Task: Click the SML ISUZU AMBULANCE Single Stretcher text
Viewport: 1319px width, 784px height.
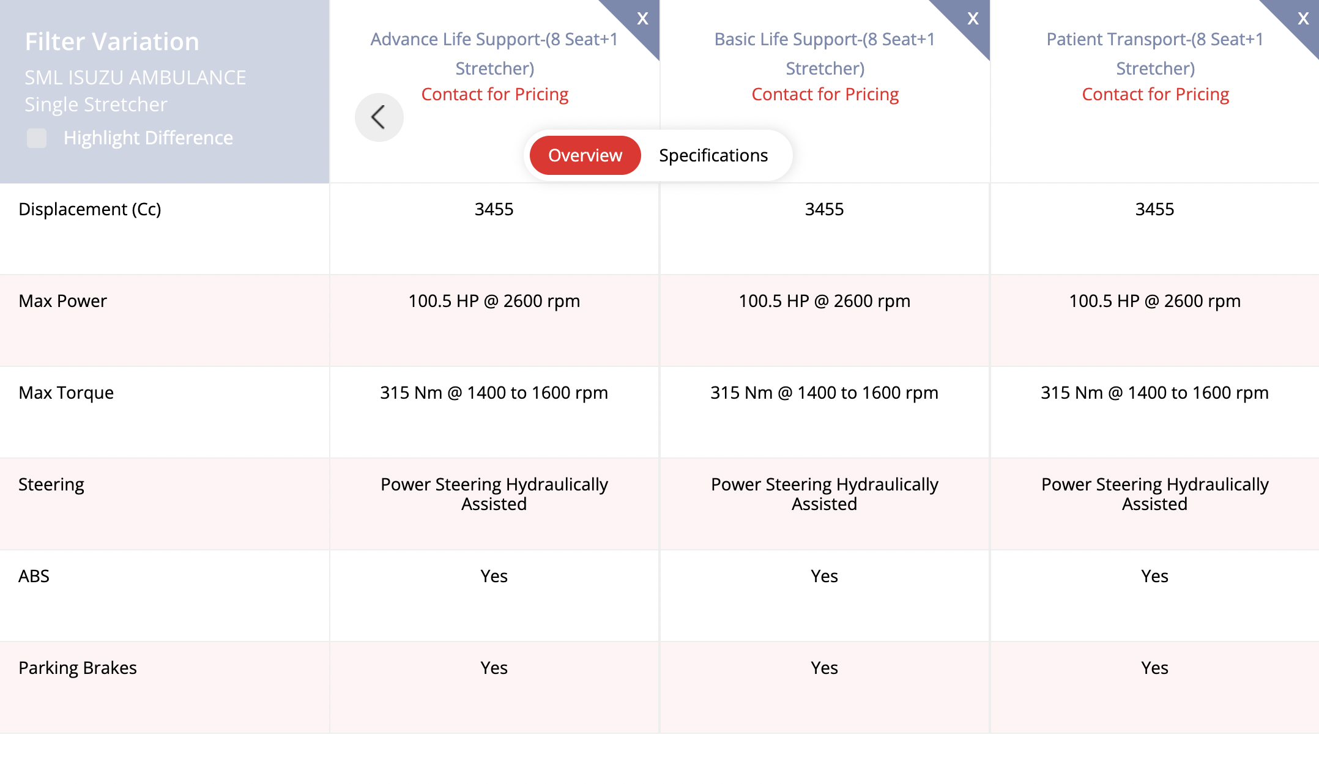Action: point(135,91)
